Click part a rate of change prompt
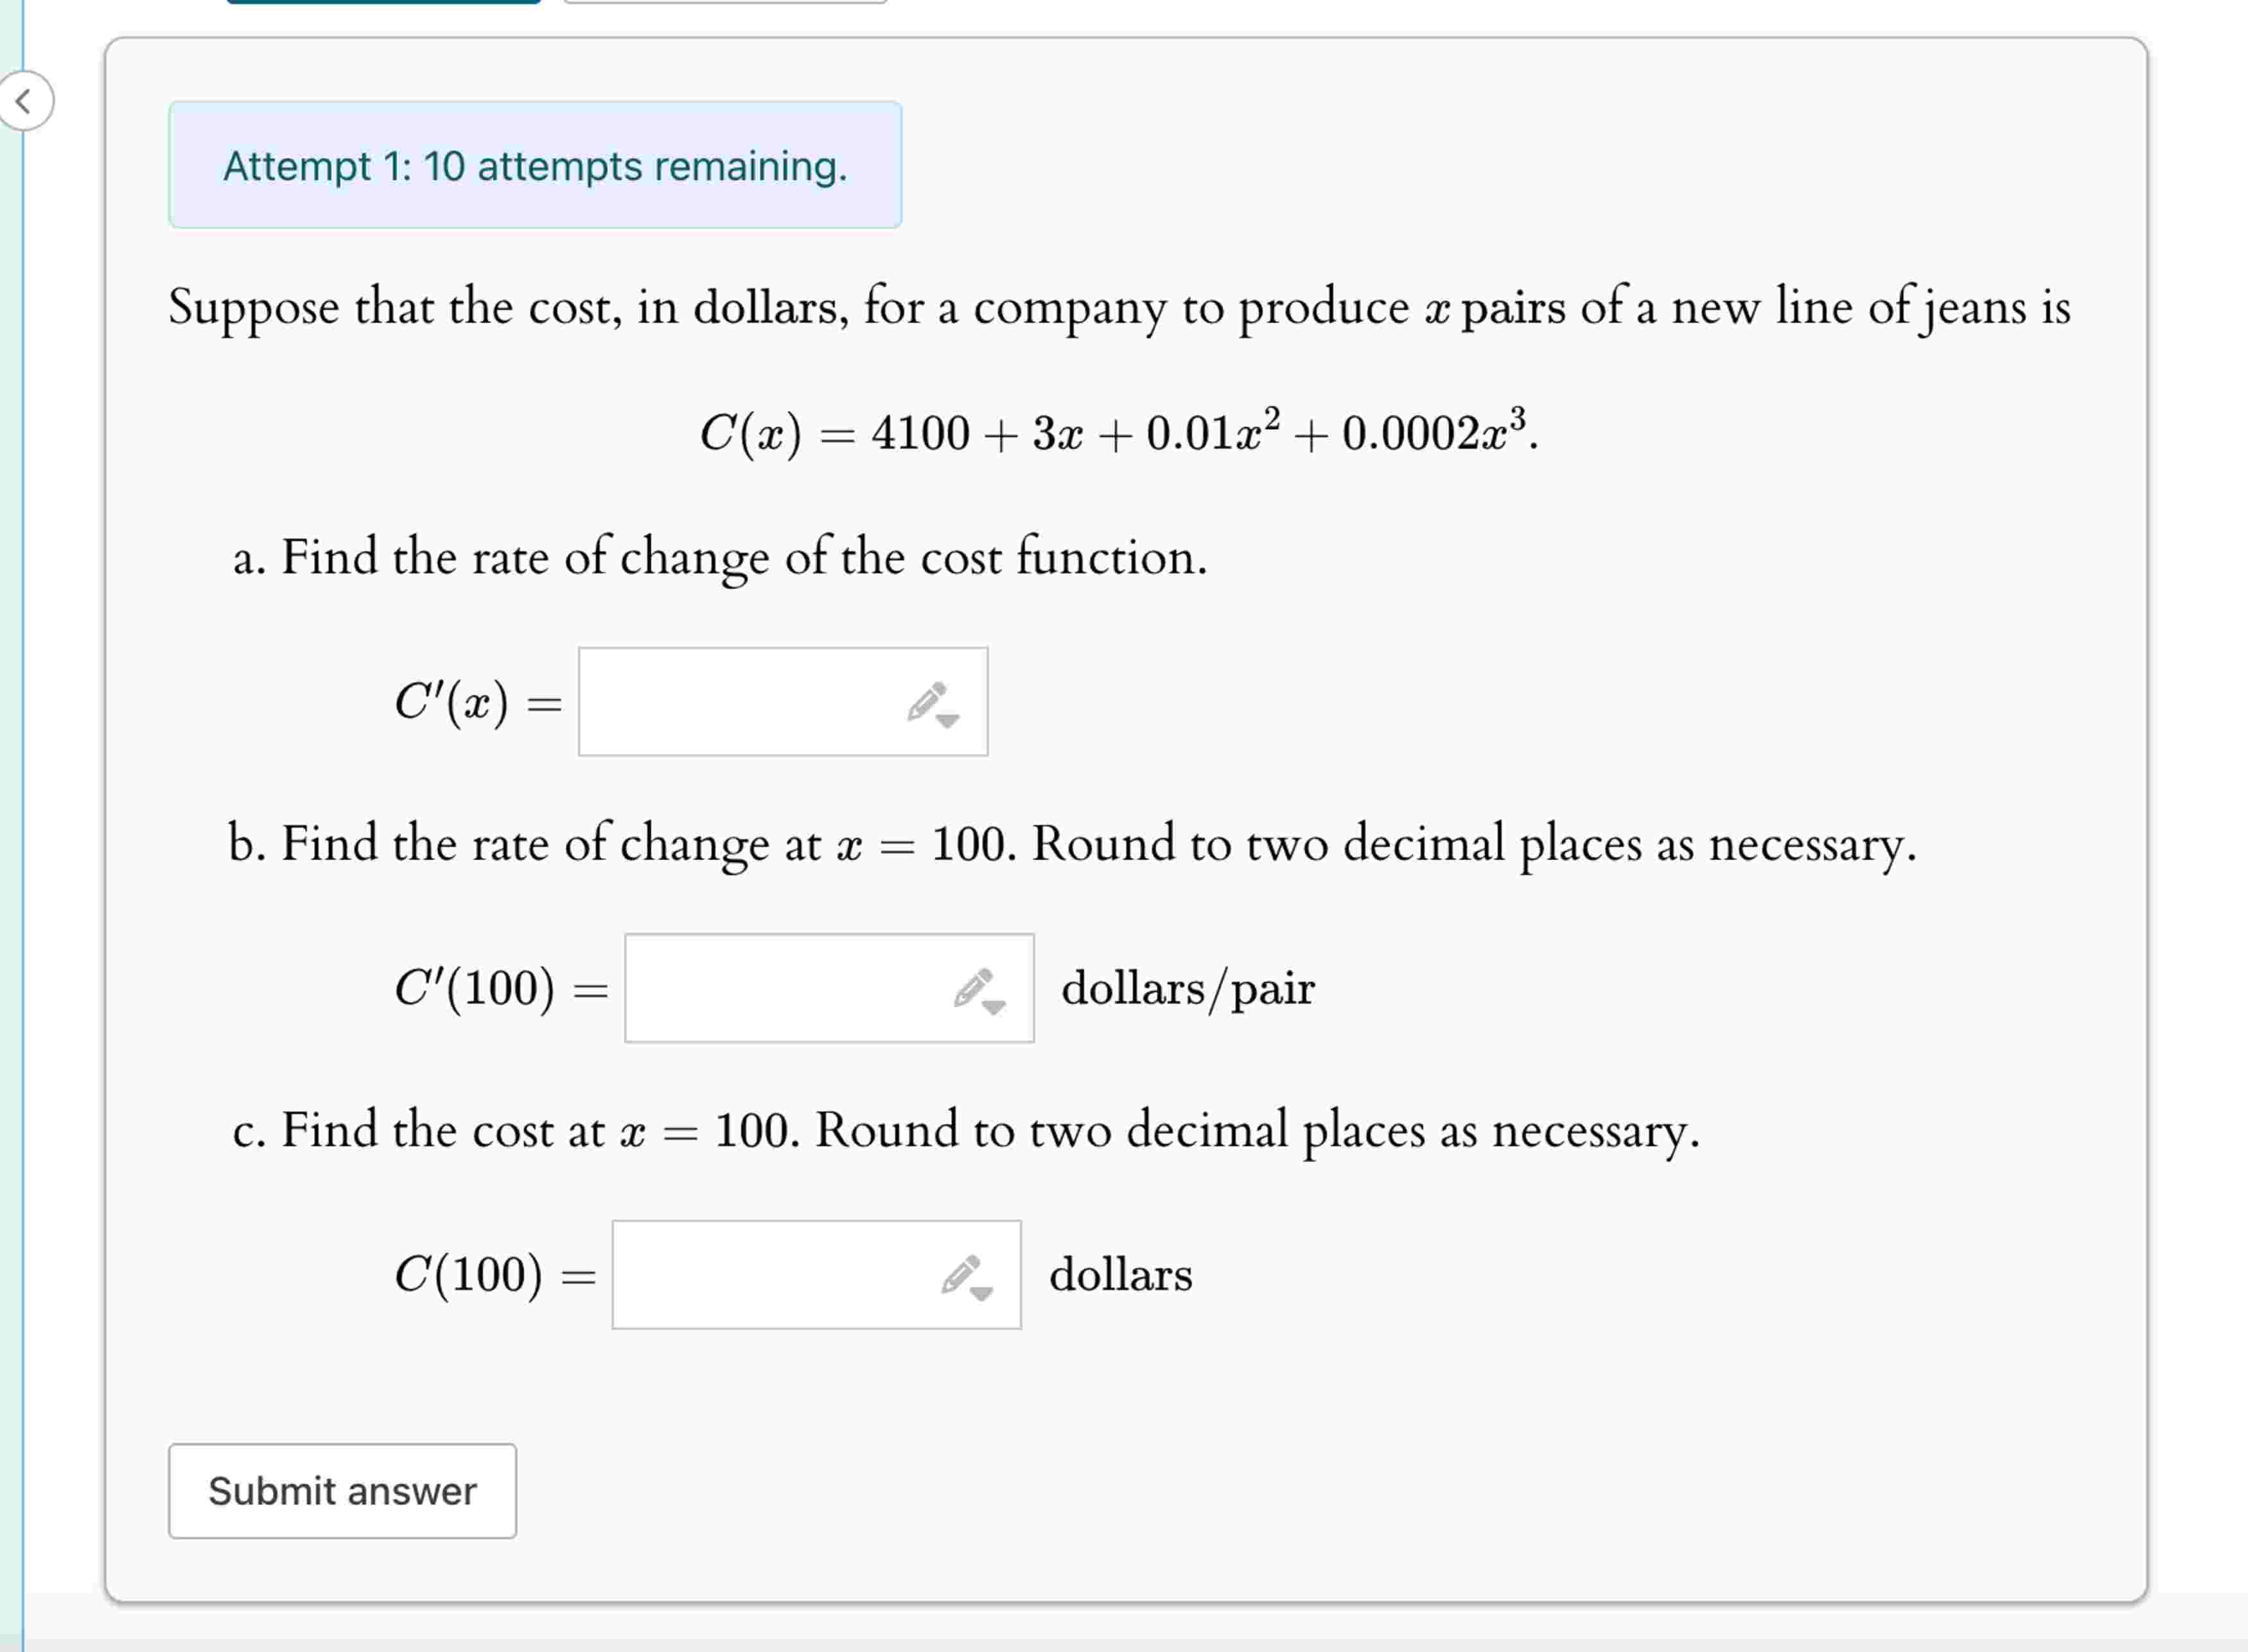This screenshot has width=2248, height=1652. tap(720, 557)
